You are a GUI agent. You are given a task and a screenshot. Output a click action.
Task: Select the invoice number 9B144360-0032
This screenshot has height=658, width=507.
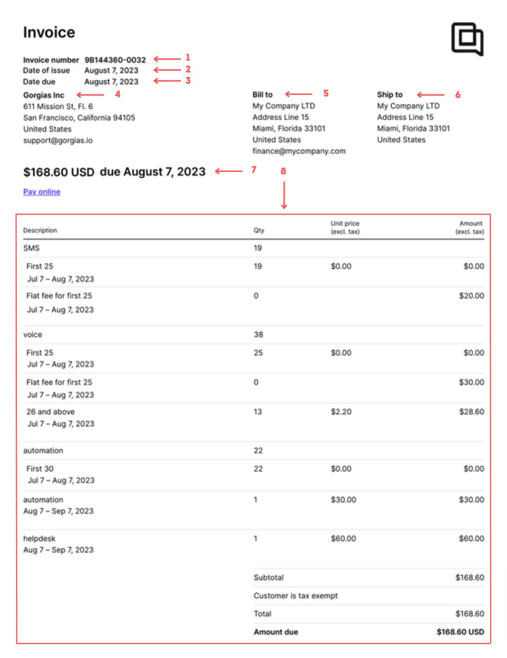pyautogui.click(x=115, y=60)
